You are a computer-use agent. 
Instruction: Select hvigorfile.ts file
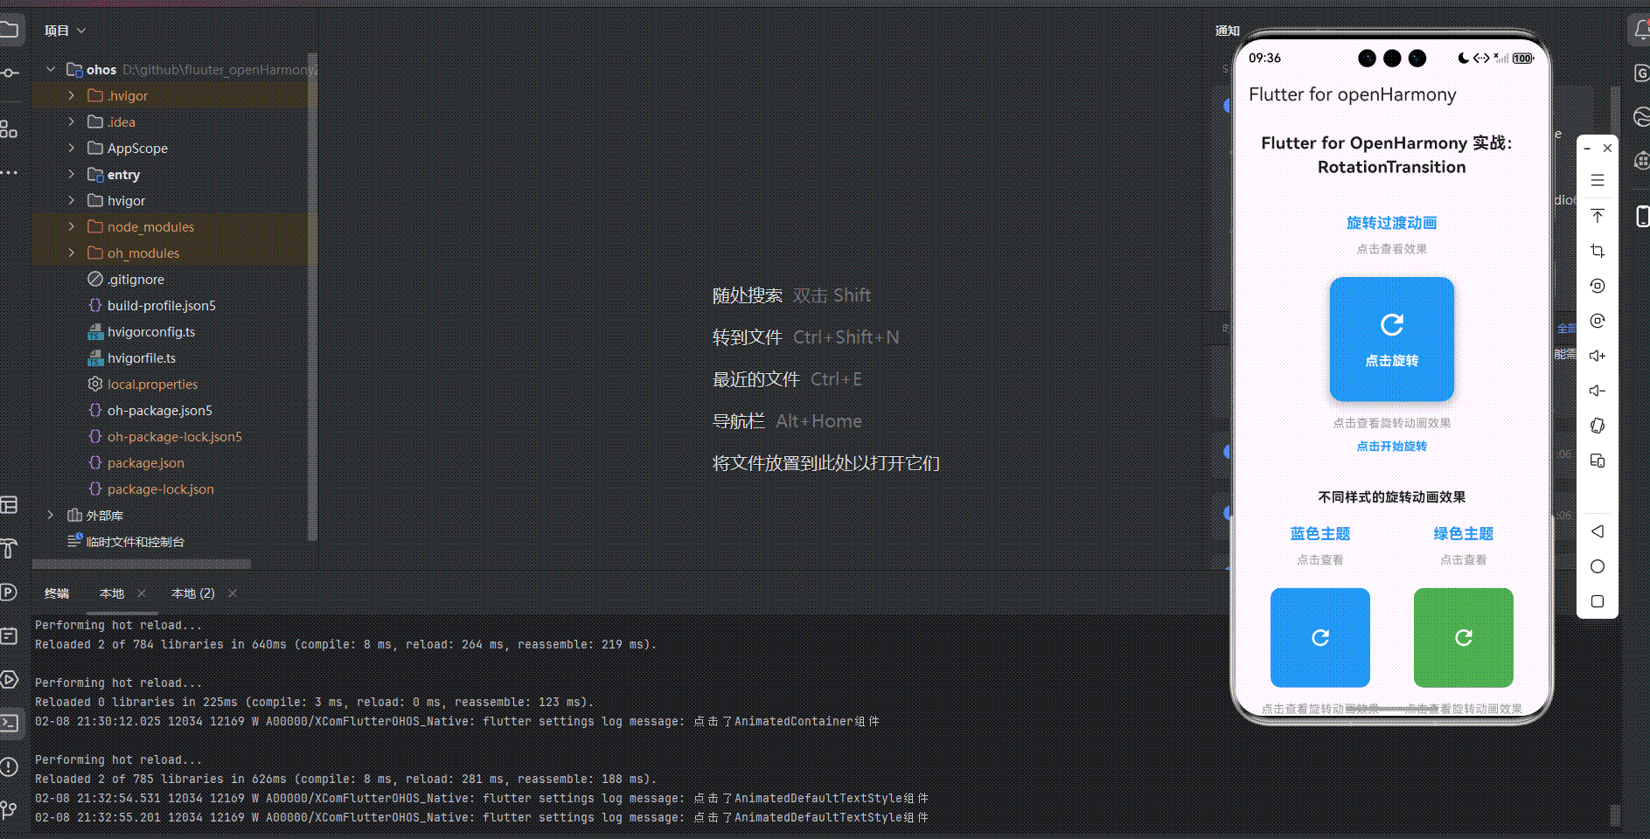coord(141,357)
